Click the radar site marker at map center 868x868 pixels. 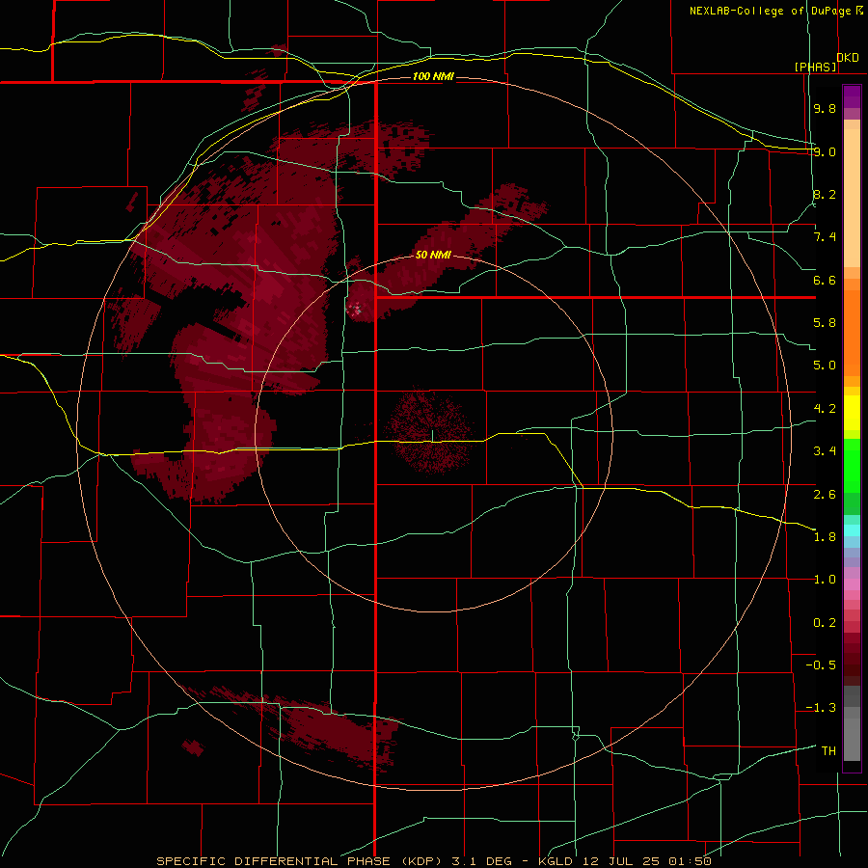432,436
